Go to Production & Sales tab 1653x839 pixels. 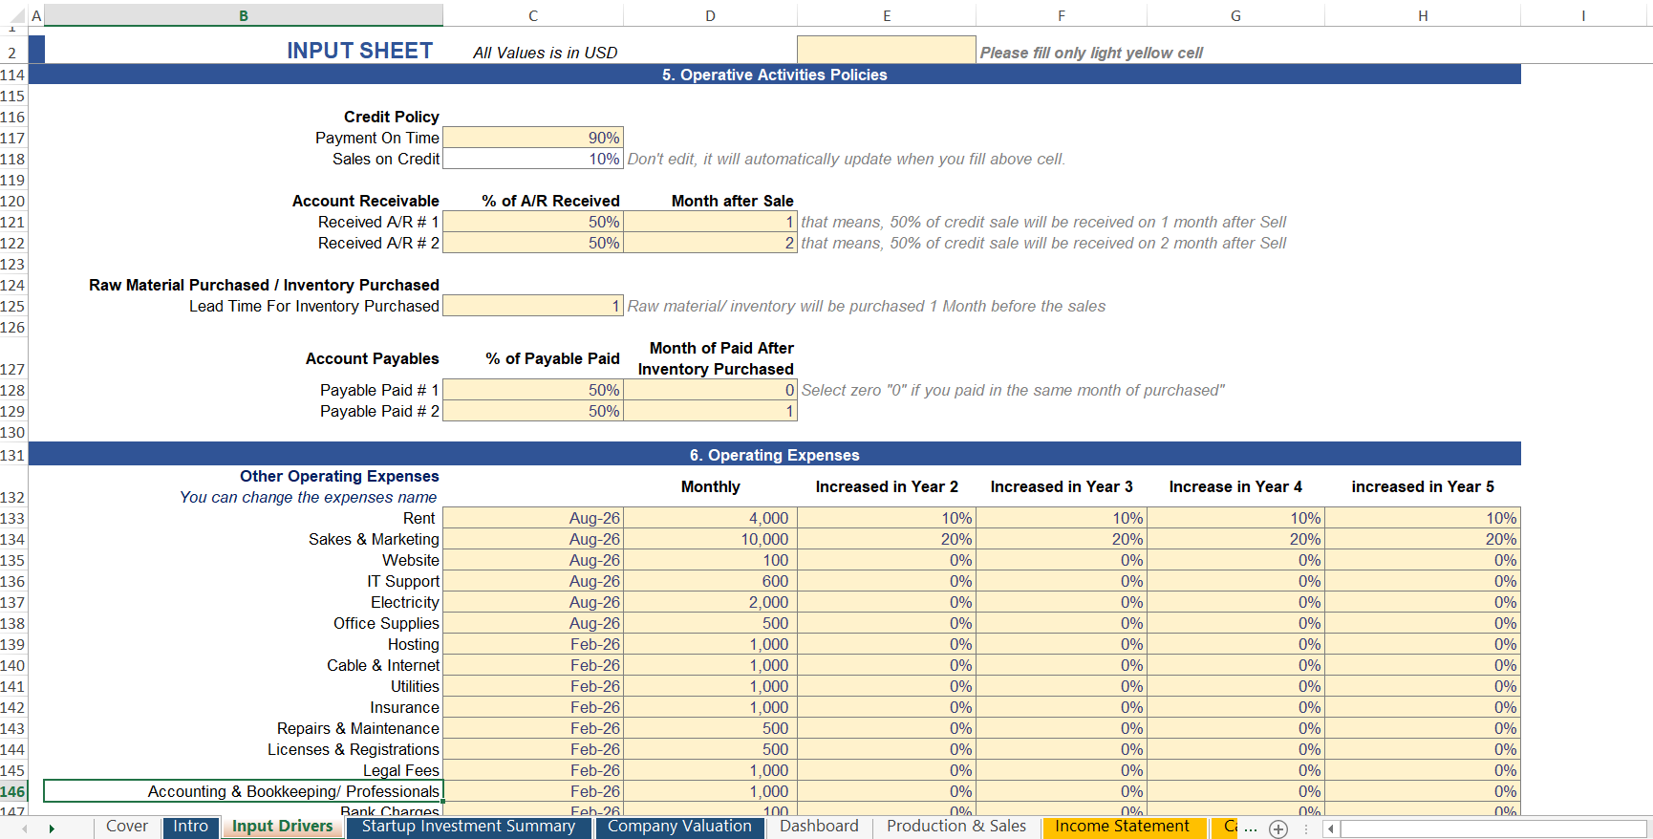[x=955, y=827]
